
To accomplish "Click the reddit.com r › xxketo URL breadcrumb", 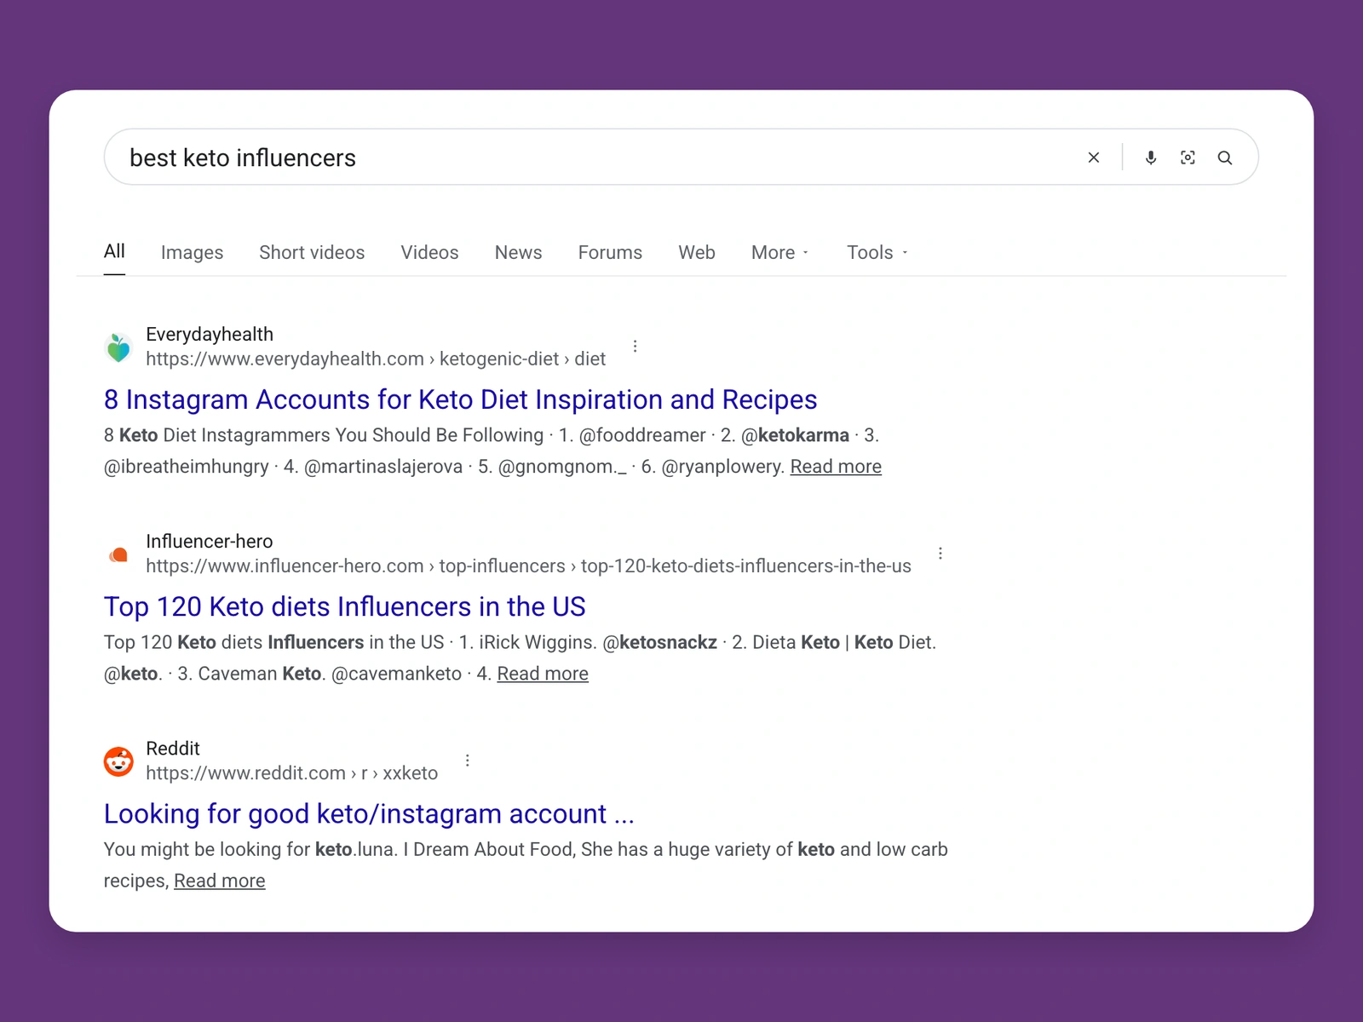I will 291,772.
